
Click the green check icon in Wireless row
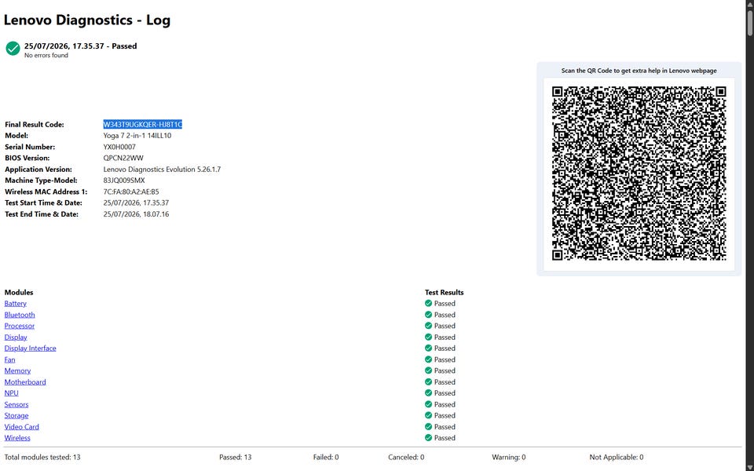(429, 438)
